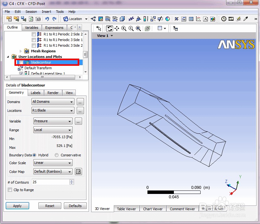Insert a table
The width and height of the screenshot is (260, 224).
point(191,19)
